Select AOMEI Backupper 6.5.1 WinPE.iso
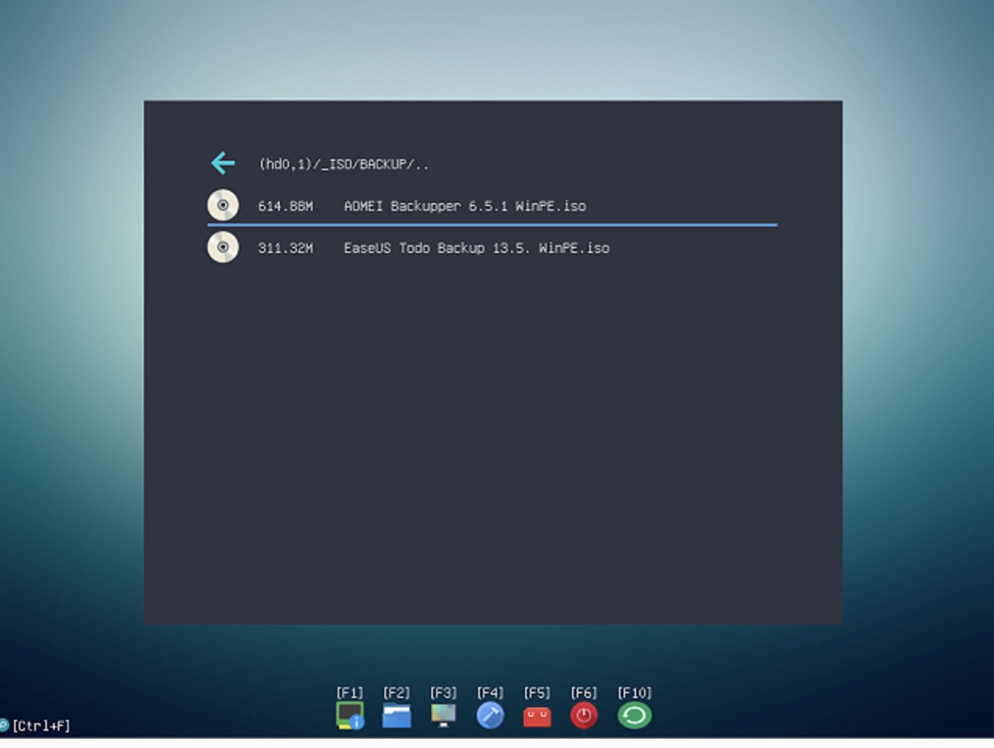This screenshot has width=994, height=748. (465, 206)
